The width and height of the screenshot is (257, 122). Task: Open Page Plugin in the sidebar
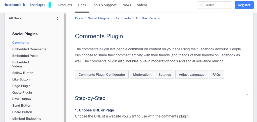tap(21, 86)
